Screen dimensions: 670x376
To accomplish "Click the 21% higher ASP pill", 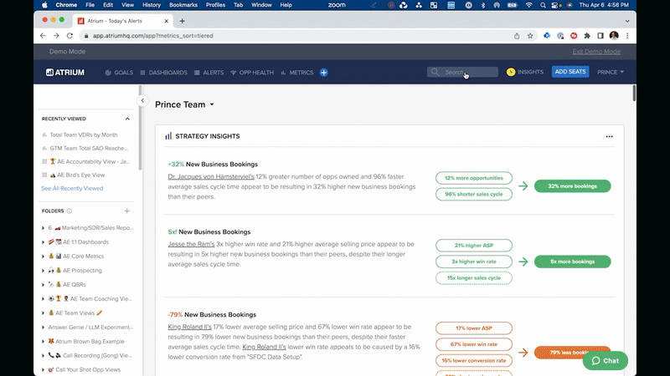I will pyautogui.click(x=474, y=246).
